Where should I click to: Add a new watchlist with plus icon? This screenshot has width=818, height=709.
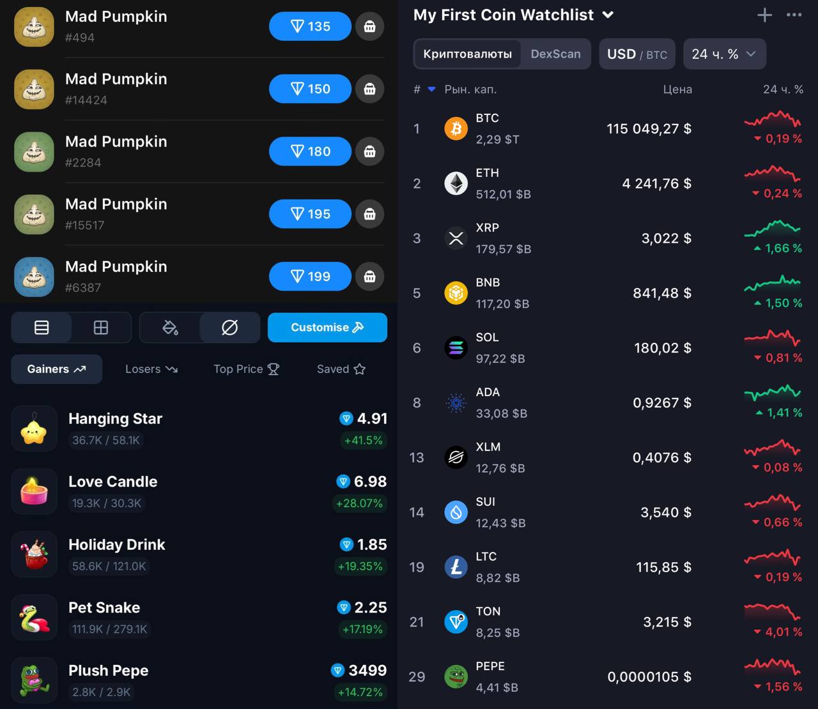[x=764, y=15]
